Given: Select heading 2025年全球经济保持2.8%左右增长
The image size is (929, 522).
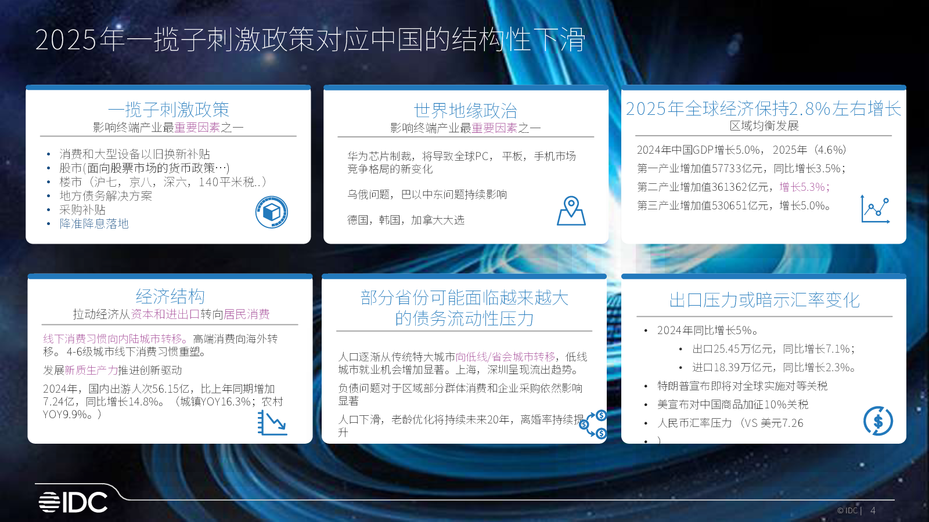Looking at the screenshot, I should coord(764,108).
